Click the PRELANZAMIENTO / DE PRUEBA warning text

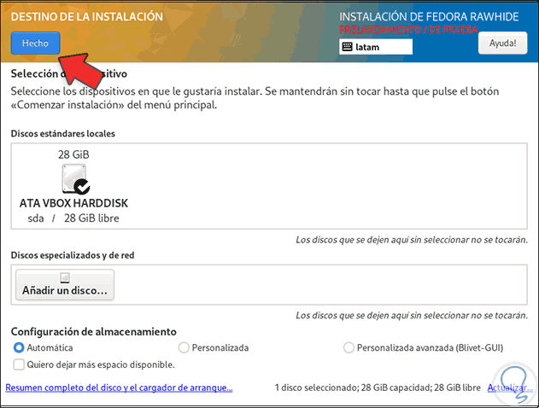[x=408, y=30]
